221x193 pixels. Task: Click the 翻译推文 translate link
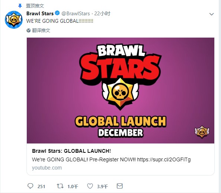[41, 30]
